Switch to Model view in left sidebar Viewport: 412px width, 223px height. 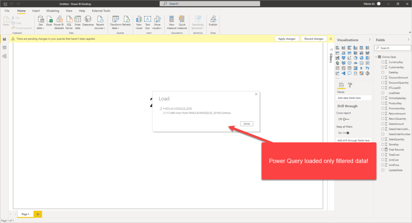(x=4, y=56)
